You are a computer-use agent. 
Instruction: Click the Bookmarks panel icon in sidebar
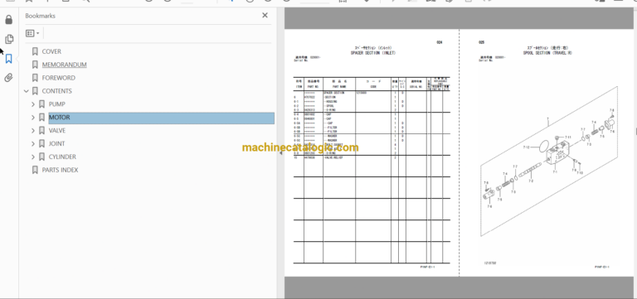click(8, 59)
